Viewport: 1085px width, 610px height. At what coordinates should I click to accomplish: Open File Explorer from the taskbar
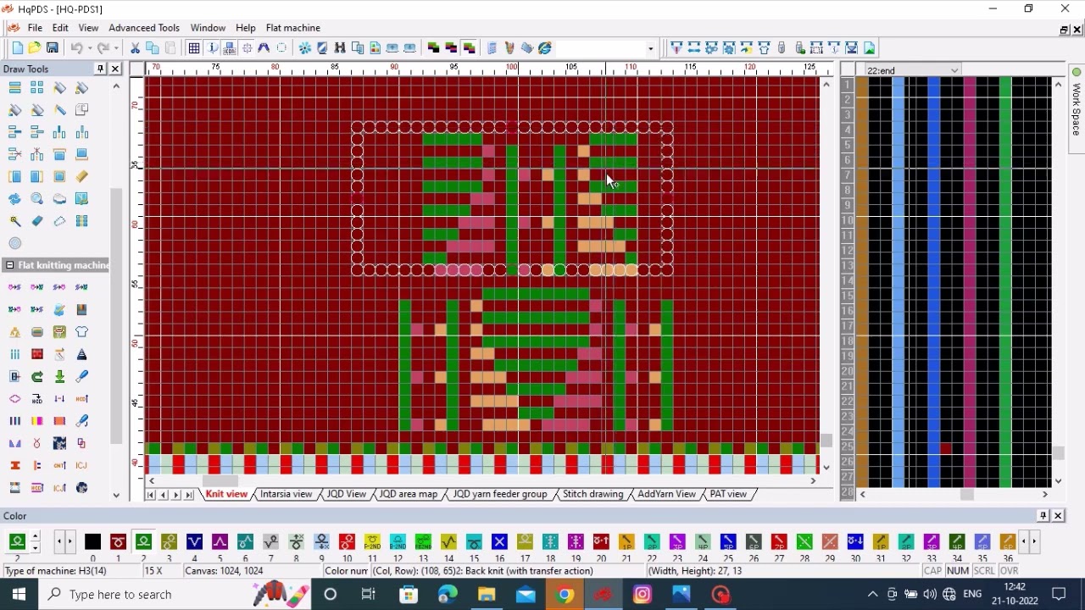pos(487,595)
